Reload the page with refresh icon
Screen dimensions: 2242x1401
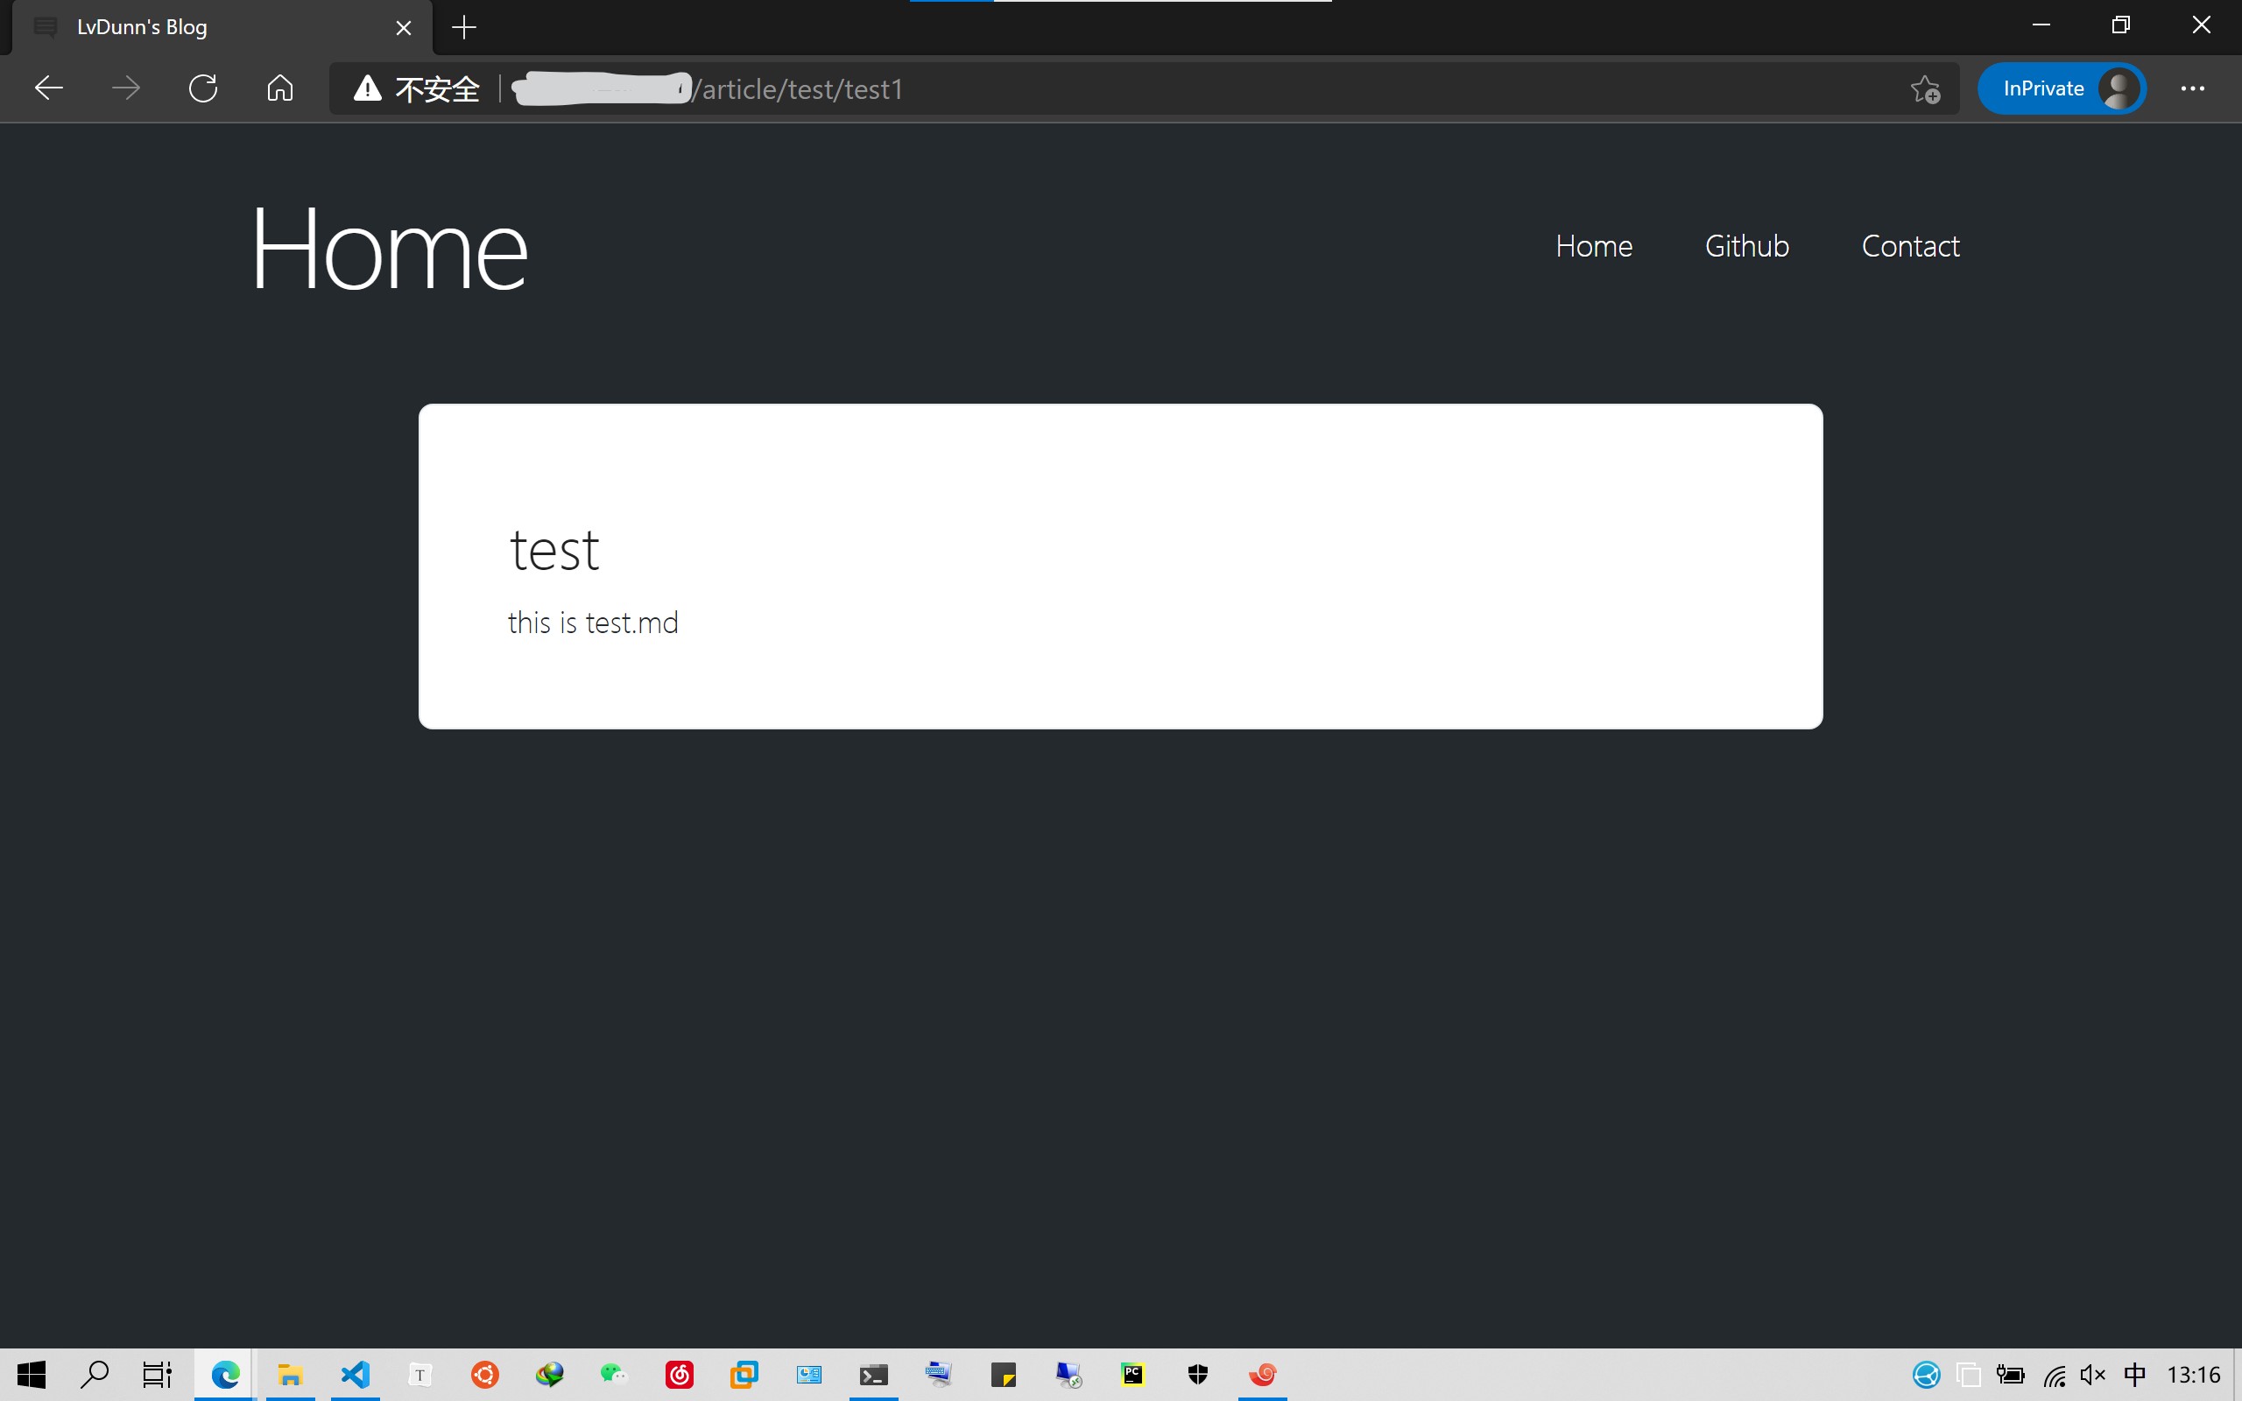(x=203, y=89)
